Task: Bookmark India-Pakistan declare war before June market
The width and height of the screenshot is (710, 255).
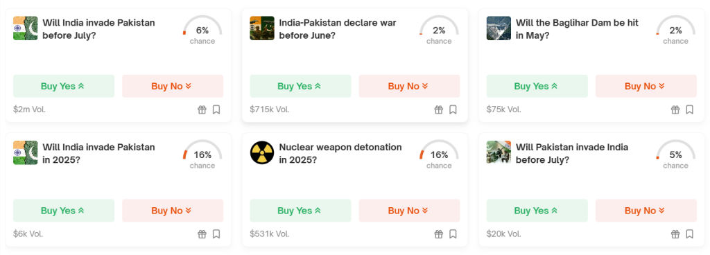Action: click(453, 109)
